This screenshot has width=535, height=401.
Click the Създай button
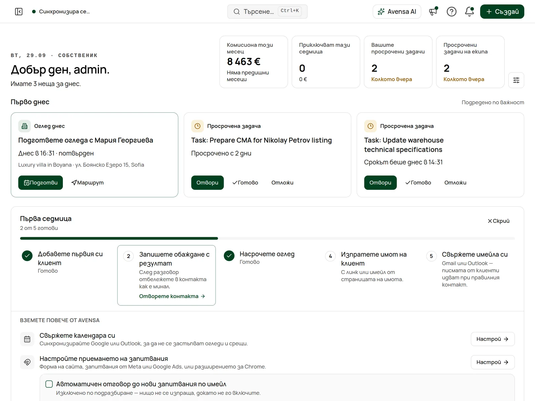tap(502, 12)
